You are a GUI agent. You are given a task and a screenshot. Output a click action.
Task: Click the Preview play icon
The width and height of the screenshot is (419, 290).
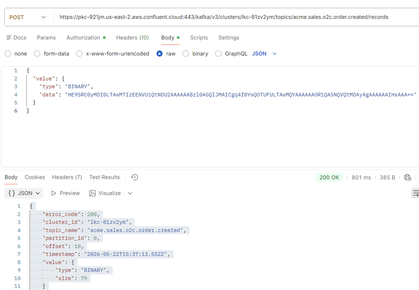54,193
